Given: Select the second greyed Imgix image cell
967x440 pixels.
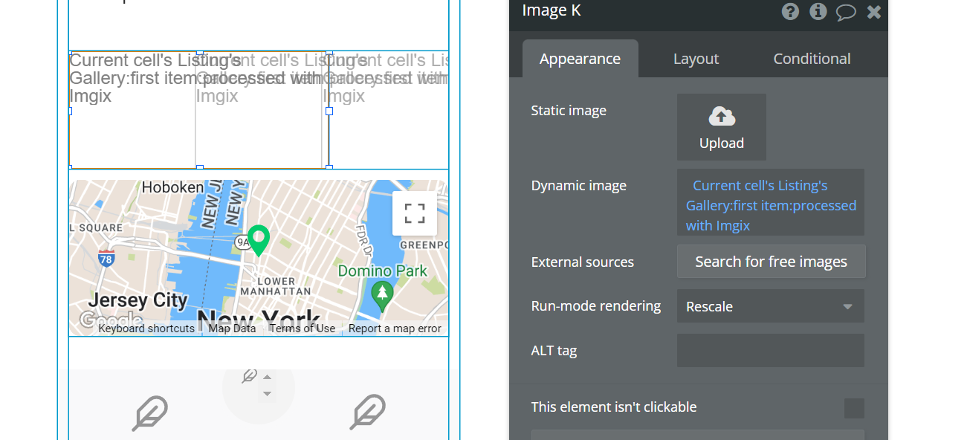Looking at the screenshot, I should pyautogui.click(x=259, y=110).
